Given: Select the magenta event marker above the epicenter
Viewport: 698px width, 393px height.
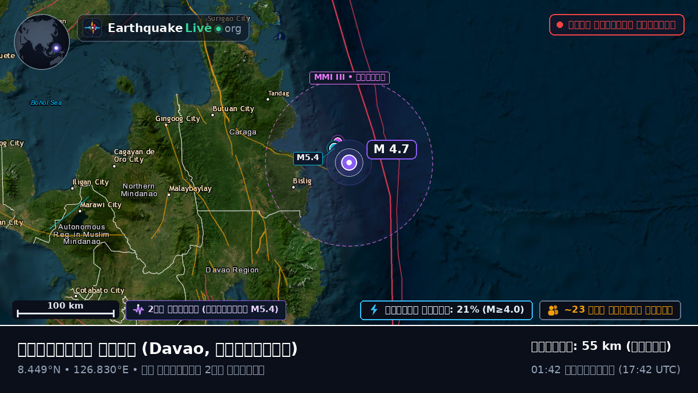Looking at the screenshot, I should pos(338,140).
